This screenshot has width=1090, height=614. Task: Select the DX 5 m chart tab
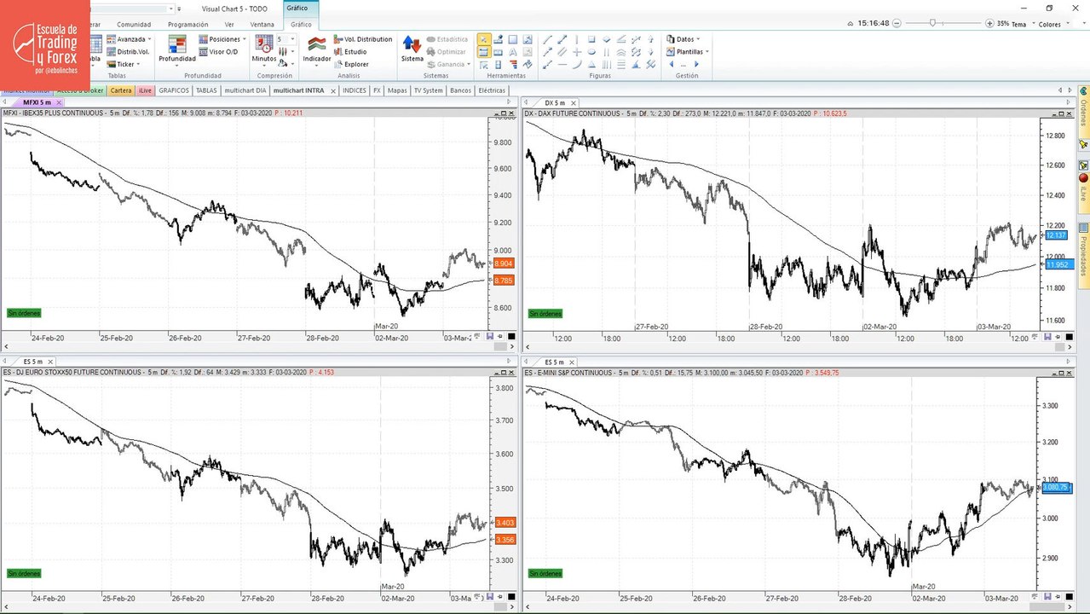555,102
